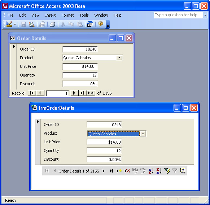Open the Tools menu
210x205 pixels.
(x=84, y=15)
